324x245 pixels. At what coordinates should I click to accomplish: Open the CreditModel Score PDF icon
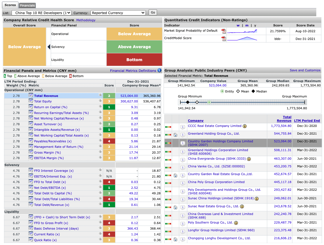coord(224,39)
